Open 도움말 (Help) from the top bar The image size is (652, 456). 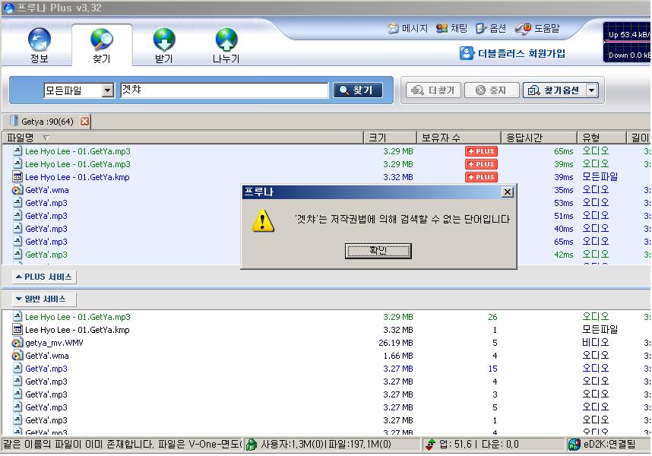(x=538, y=28)
